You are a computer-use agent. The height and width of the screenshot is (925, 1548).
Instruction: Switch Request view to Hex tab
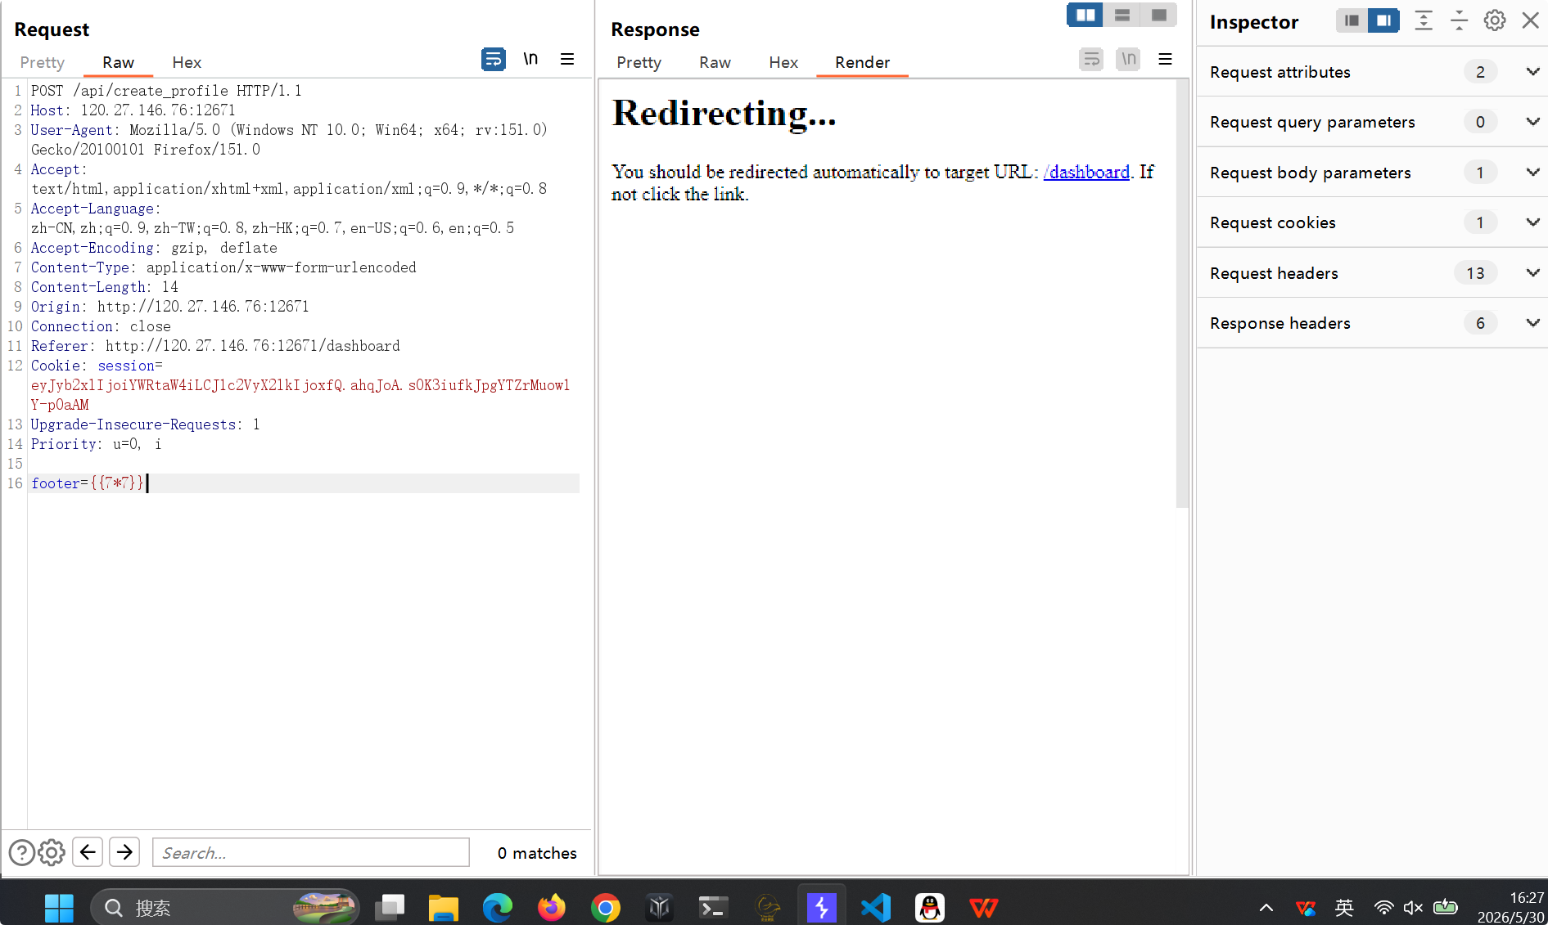(187, 62)
